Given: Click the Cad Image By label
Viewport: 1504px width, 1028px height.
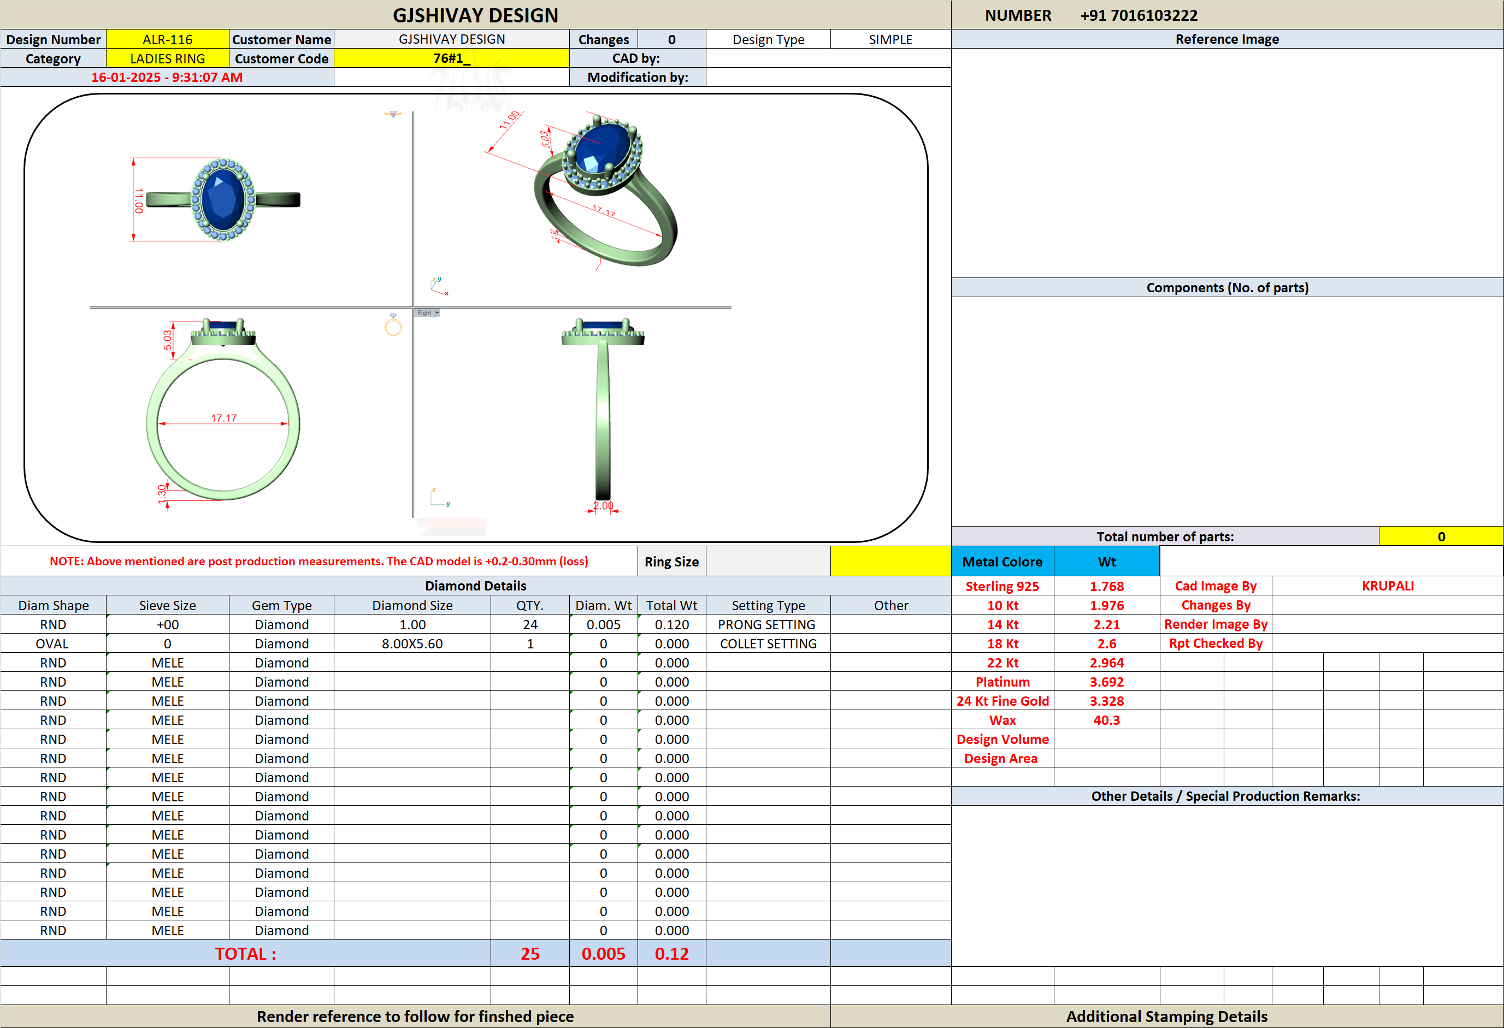Looking at the screenshot, I should 1216,586.
